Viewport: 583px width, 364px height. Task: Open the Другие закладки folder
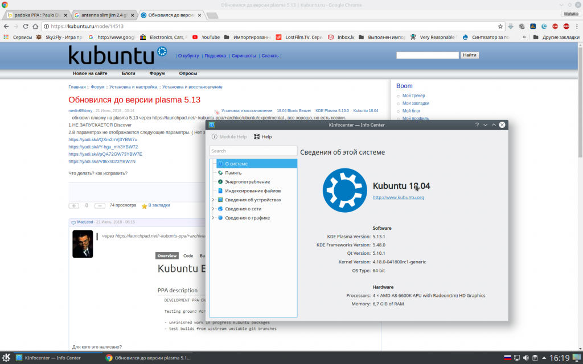click(556, 37)
